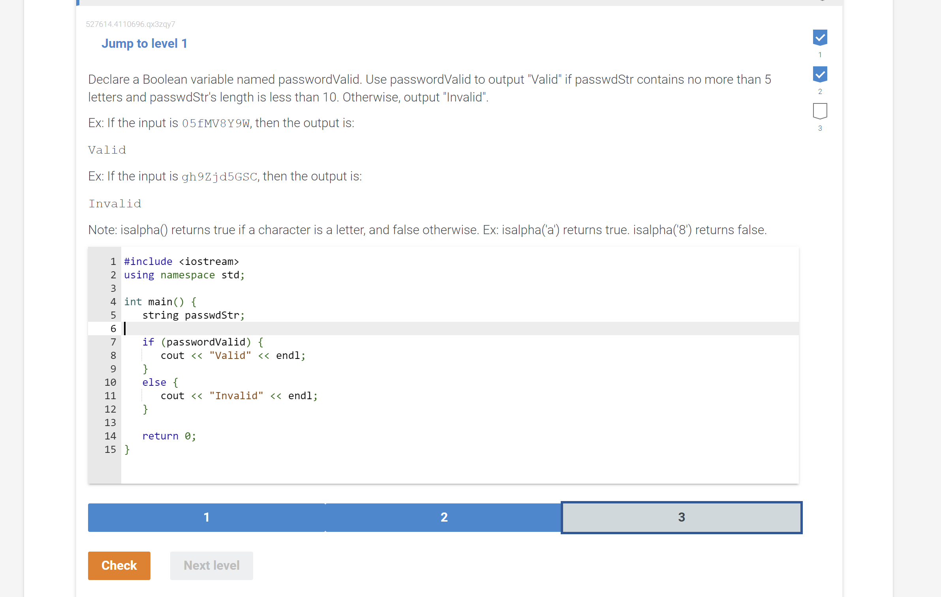Click the cout "Invalid" output line
941x597 pixels.
(x=239, y=396)
